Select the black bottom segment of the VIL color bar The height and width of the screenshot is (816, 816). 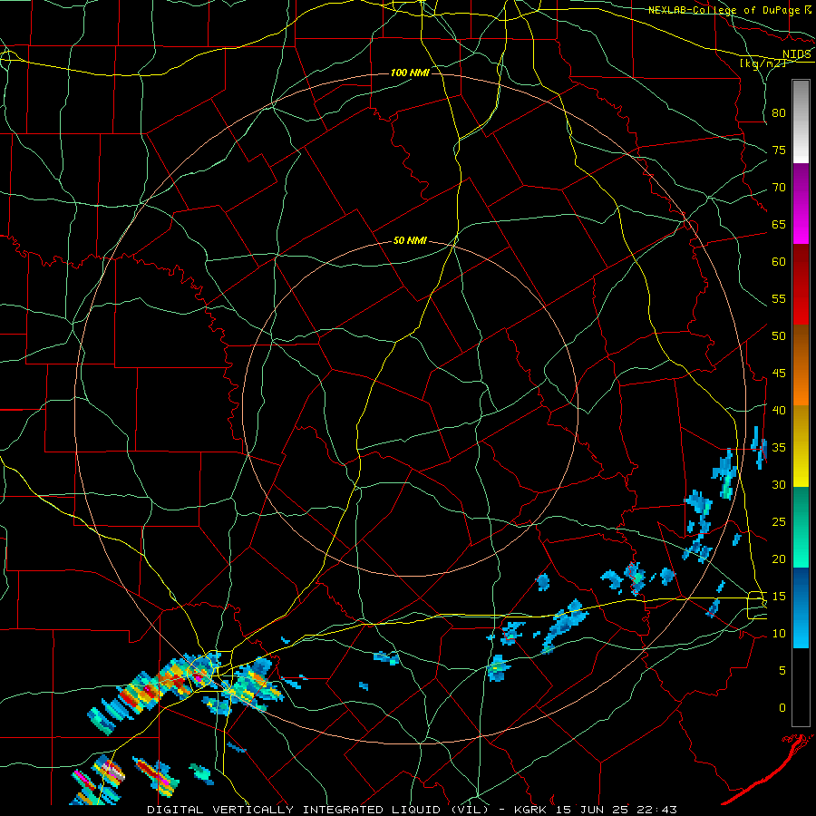click(801, 687)
